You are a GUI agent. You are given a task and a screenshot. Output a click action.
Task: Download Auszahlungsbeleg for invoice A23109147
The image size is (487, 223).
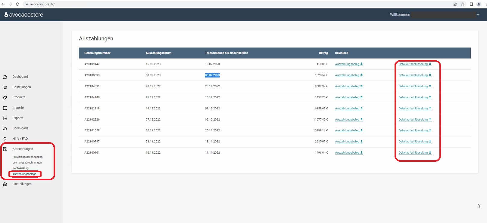[x=348, y=64]
